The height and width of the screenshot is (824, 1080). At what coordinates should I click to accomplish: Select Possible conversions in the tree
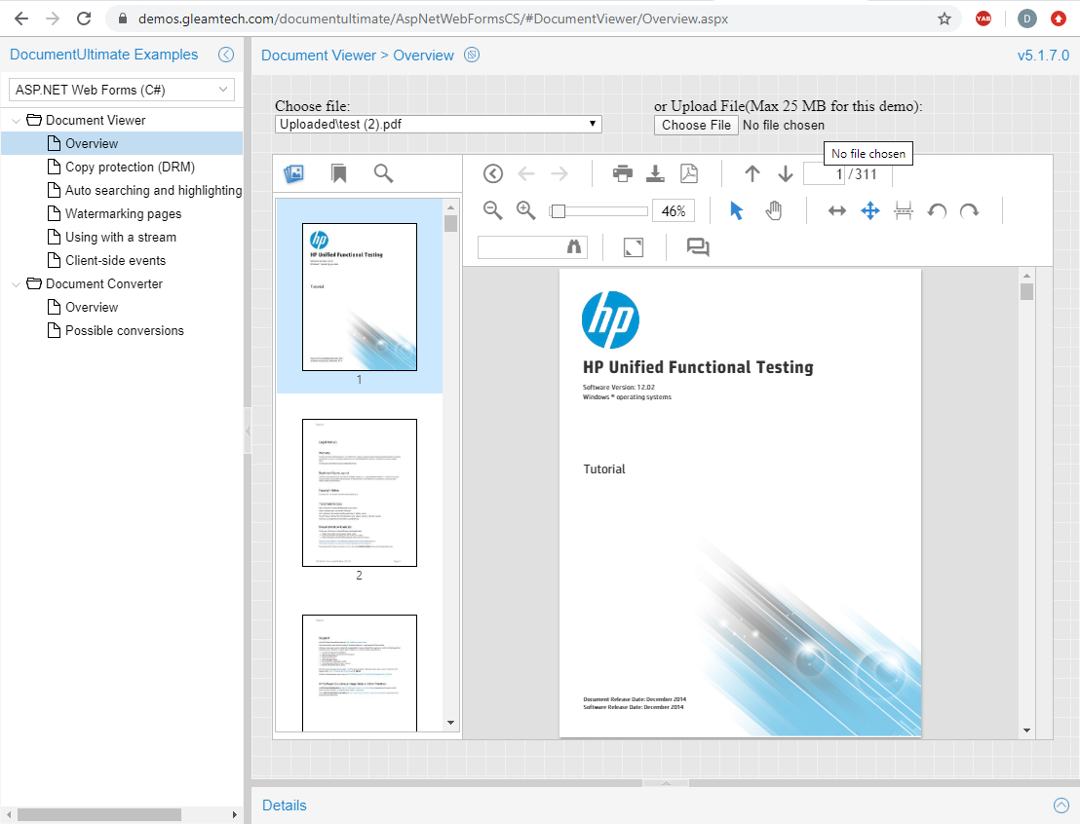coord(124,330)
